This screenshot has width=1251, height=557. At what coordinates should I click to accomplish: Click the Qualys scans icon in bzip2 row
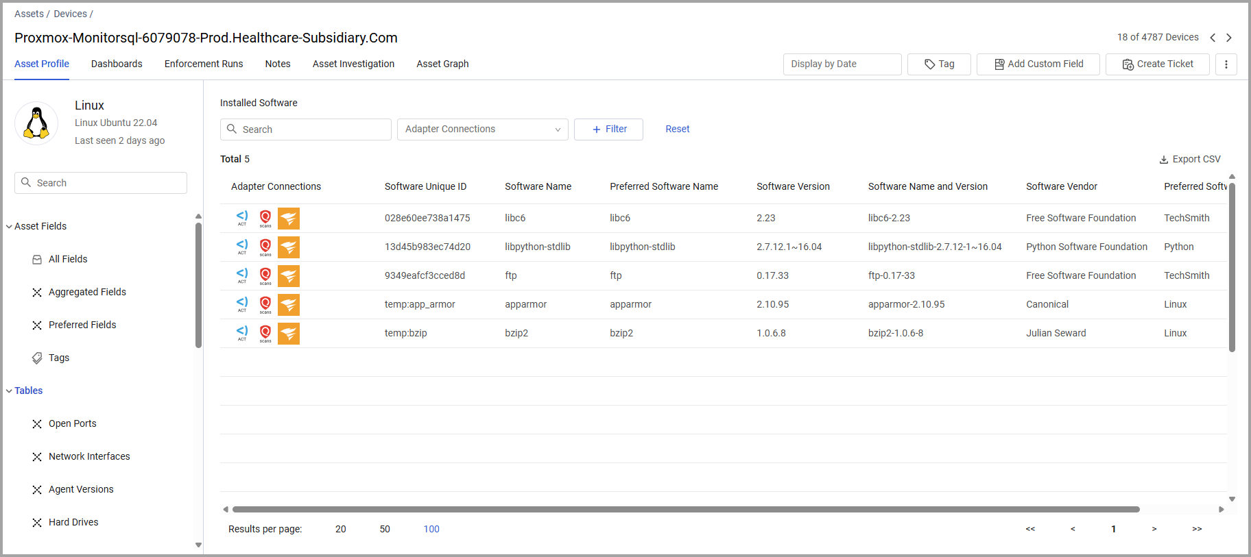point(265,333)
